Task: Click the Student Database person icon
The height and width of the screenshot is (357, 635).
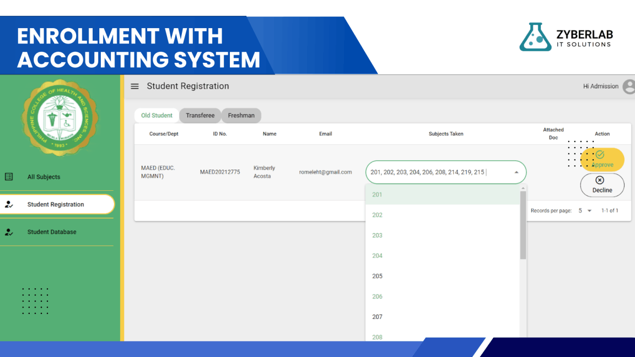Action: click(9, 232)
